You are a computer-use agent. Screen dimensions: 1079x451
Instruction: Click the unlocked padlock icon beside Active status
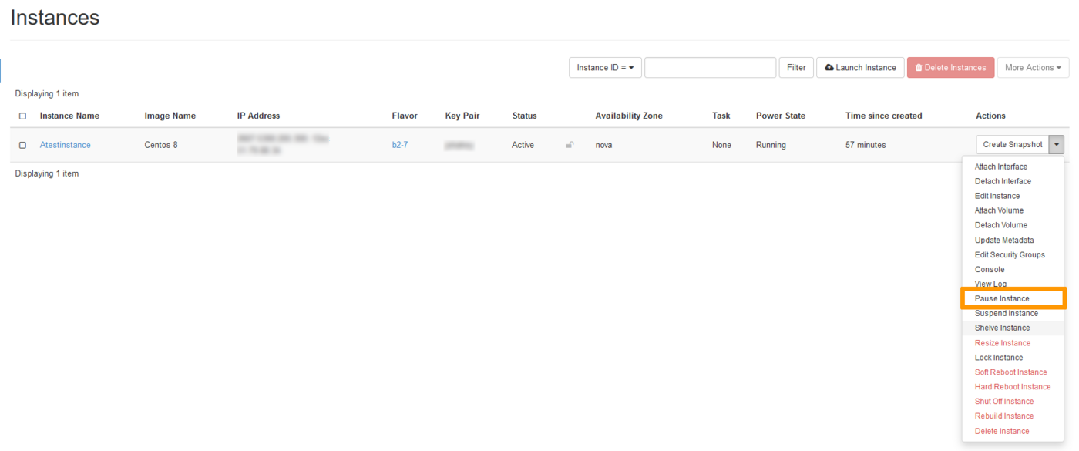[x=570, y=145]
